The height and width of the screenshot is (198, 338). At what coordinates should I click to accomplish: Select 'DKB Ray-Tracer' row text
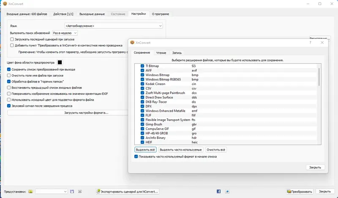156,102
